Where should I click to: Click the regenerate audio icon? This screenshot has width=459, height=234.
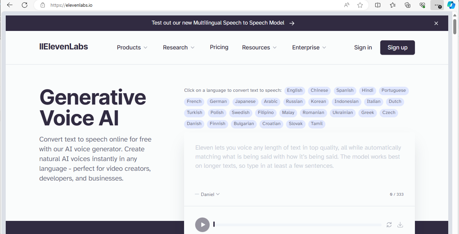pyautogui.click(x=389, y=225)
